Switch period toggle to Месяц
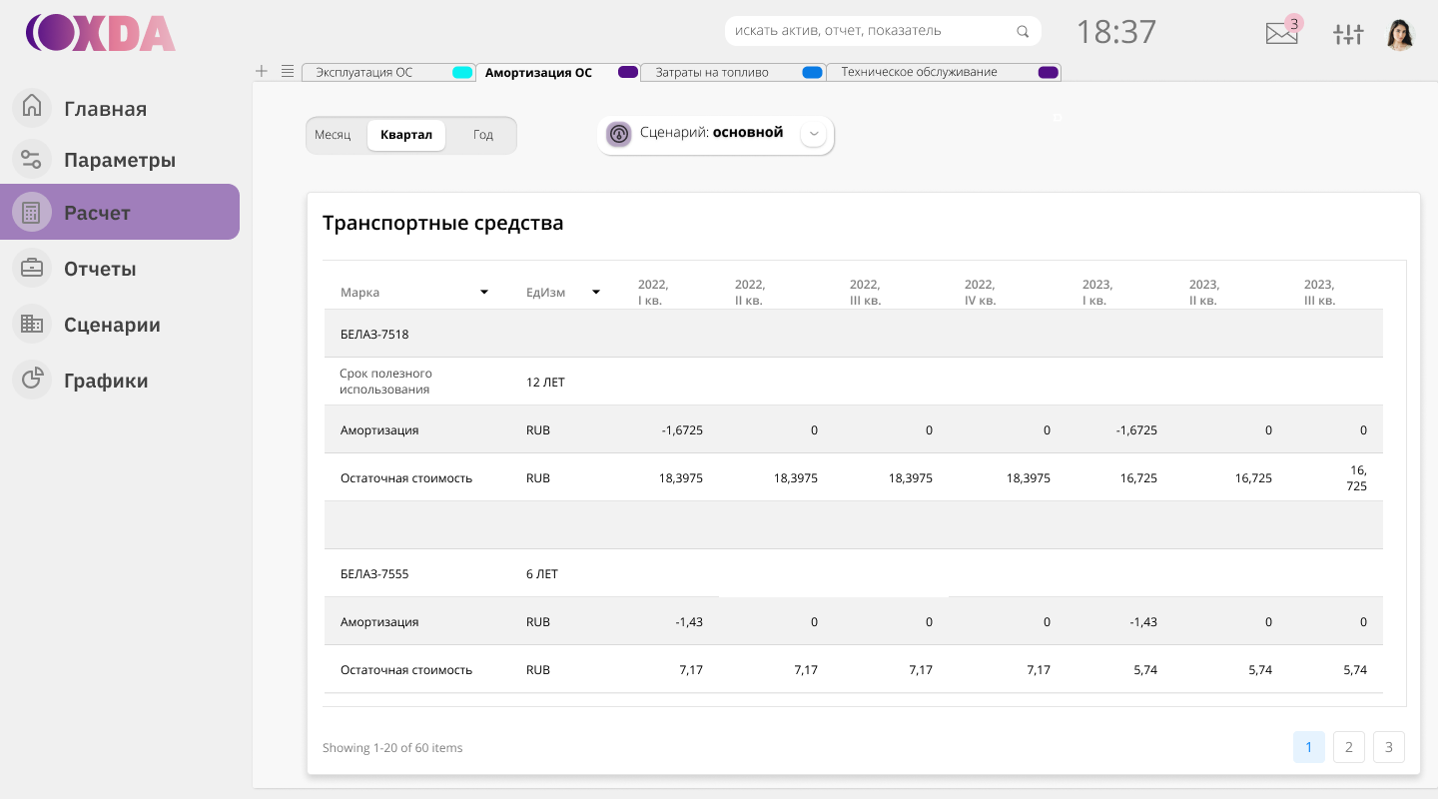This screenshot has height=799, width=1438. click(333, 135)
